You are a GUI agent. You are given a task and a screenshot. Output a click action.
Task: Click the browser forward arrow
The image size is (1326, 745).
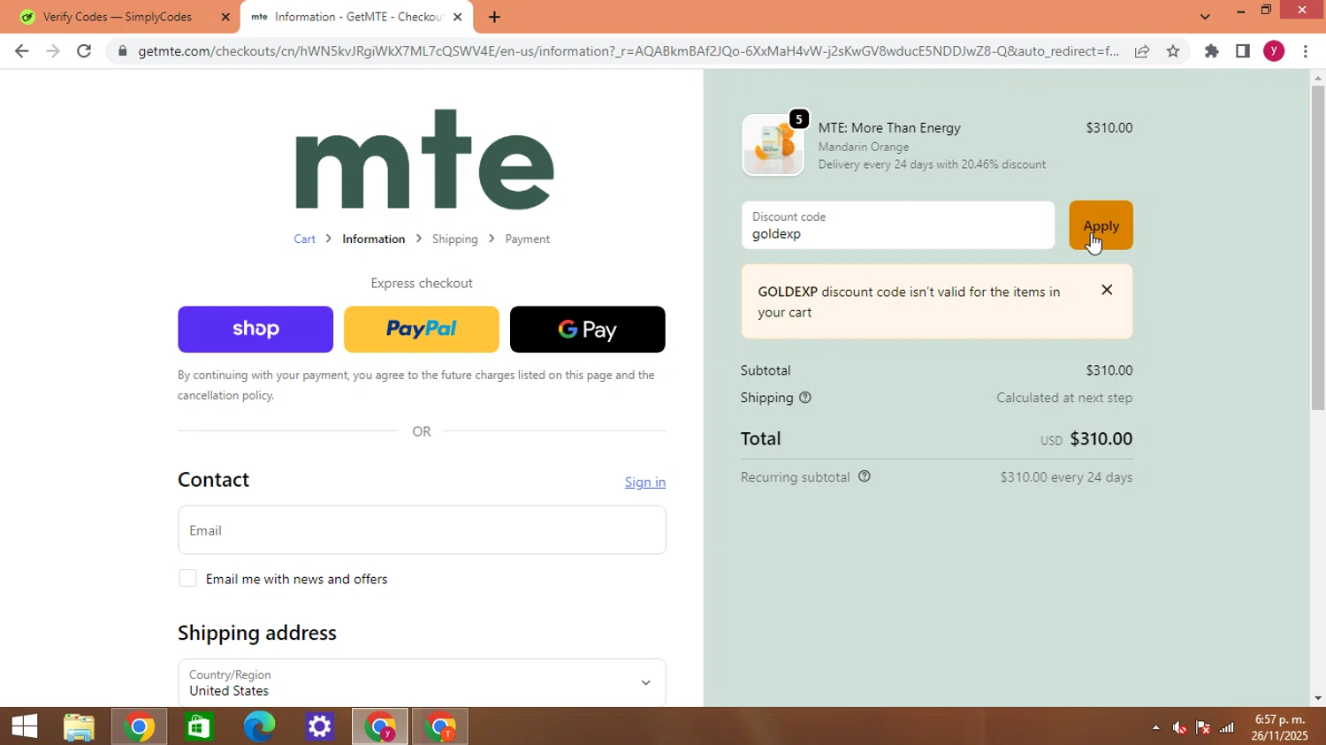point(53,51)
